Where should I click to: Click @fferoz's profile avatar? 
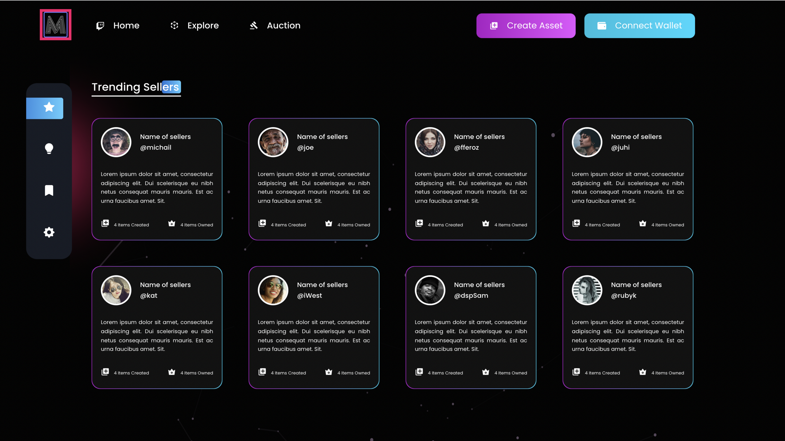click(430, 142)
